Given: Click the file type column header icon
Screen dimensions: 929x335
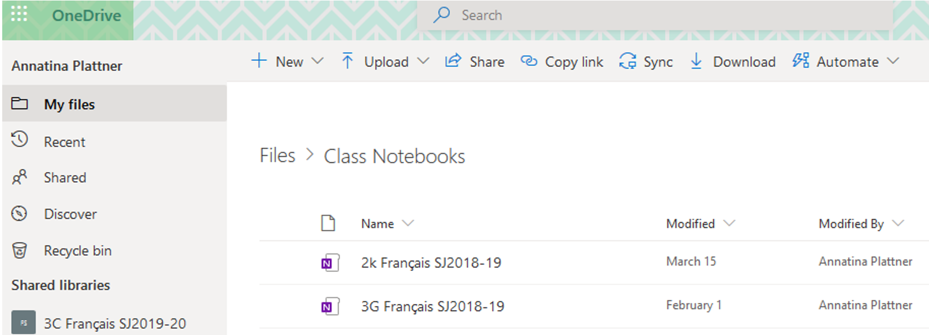Looking at the screenshot, I should coord(328,223).
